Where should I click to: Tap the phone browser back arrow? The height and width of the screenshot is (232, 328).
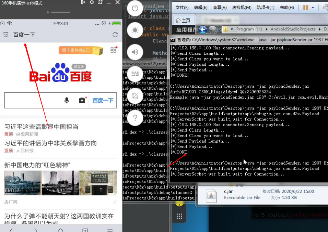point(11,230)
